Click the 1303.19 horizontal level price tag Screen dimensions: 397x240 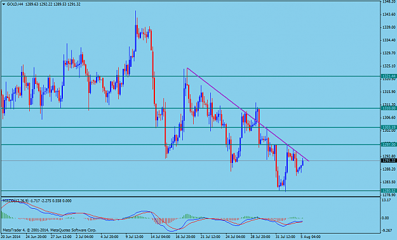(x=389, y=127)
